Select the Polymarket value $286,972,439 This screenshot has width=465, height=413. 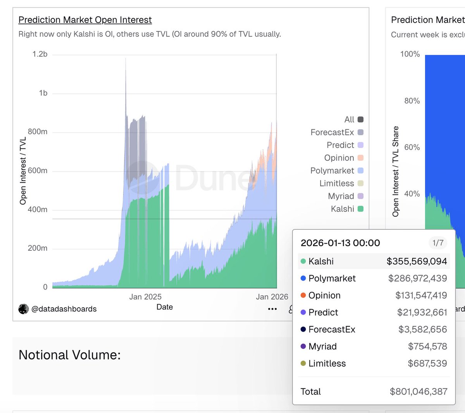point(417,278)
